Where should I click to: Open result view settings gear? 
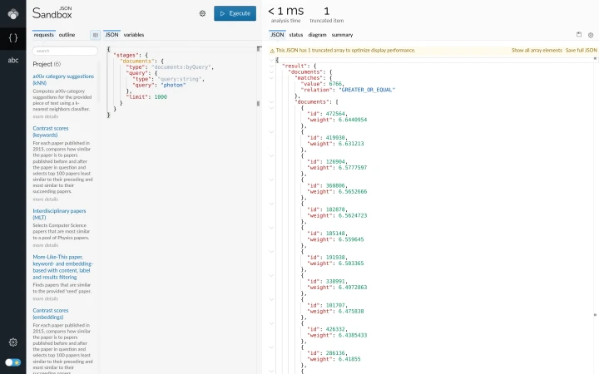pos(591,35)
